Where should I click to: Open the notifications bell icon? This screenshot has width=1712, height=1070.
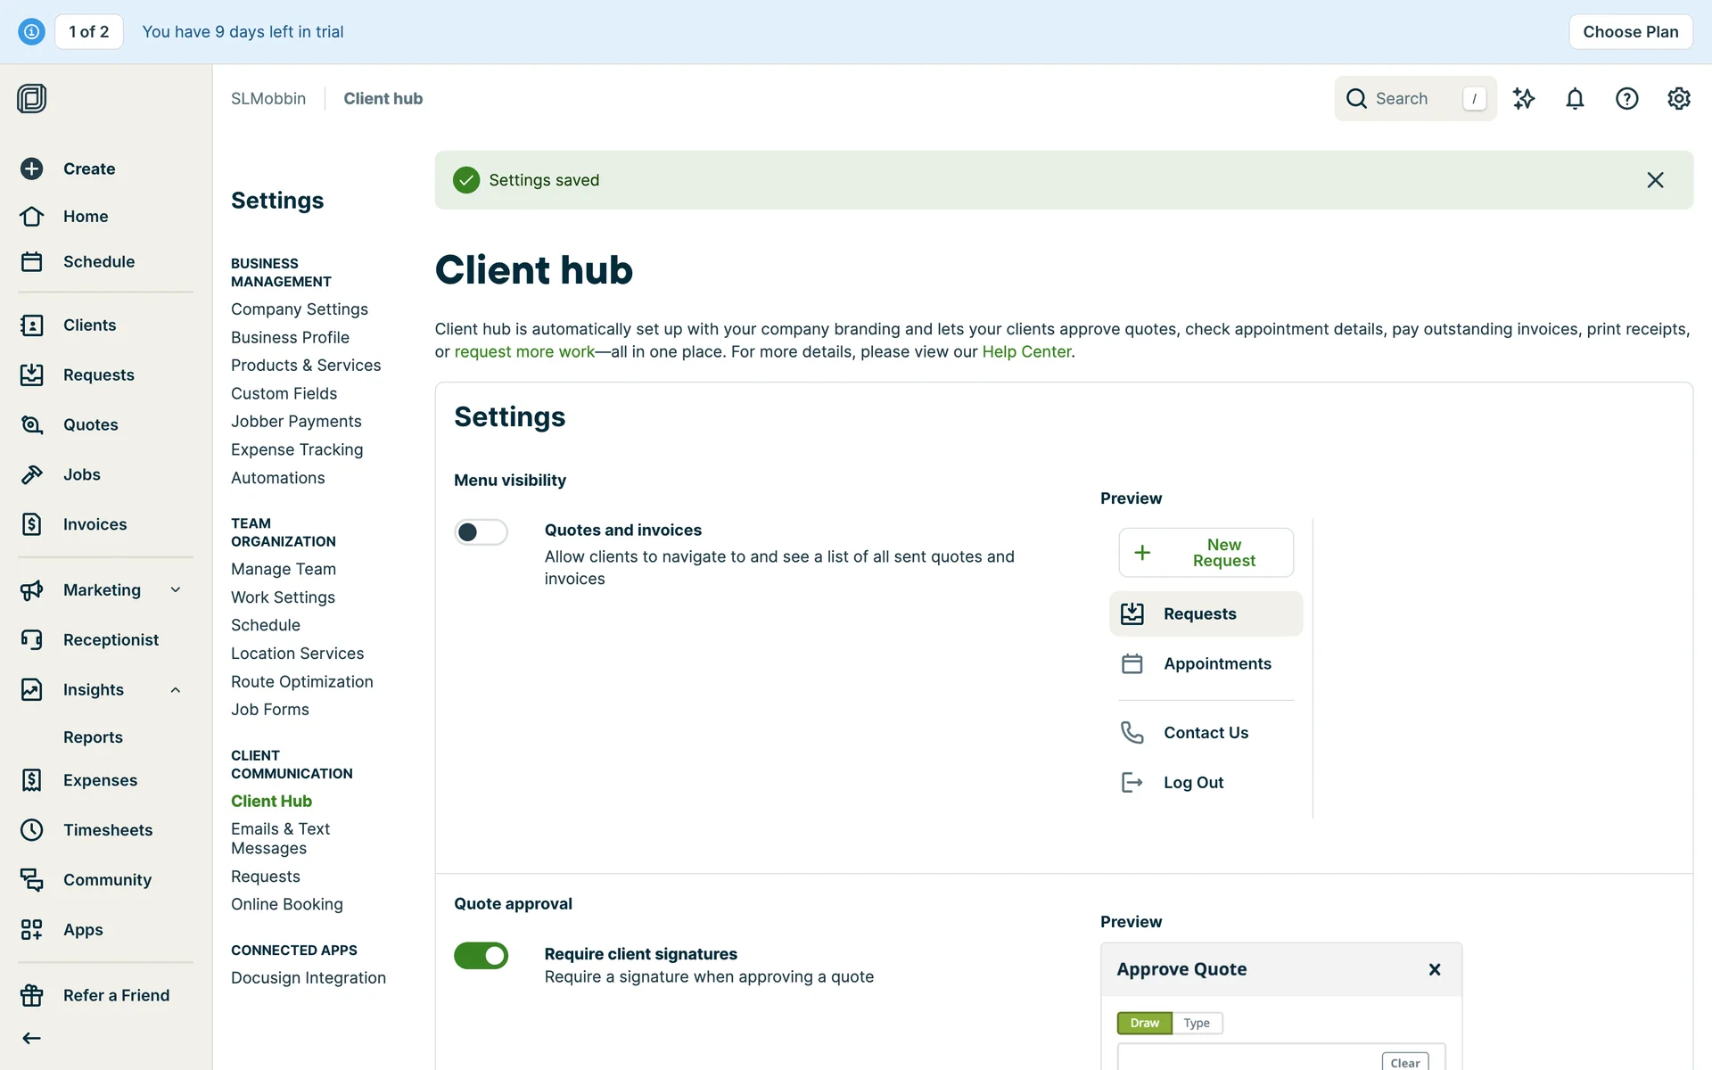(1575, 99)
